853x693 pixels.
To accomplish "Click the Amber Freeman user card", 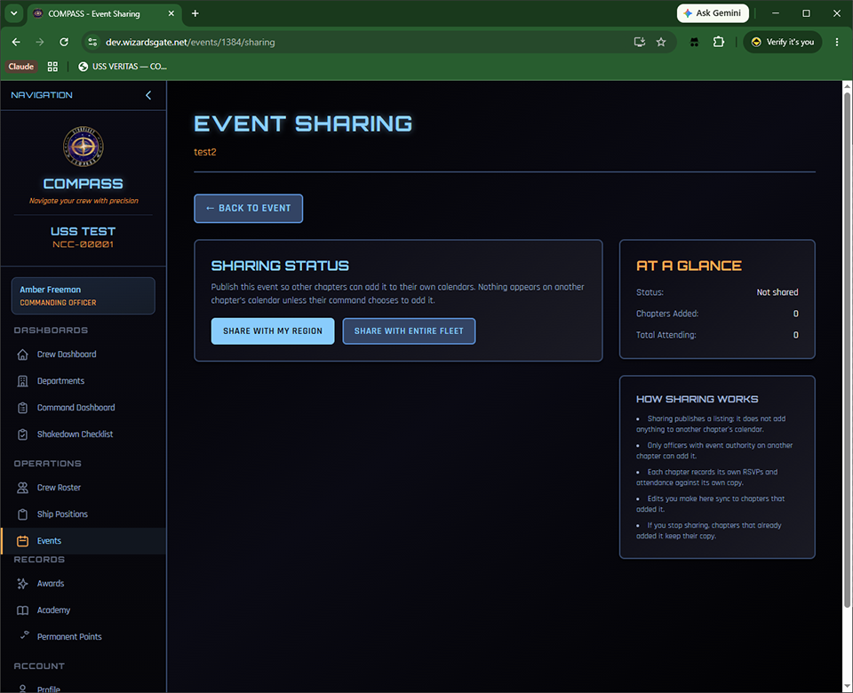I will tap(84, 296).
